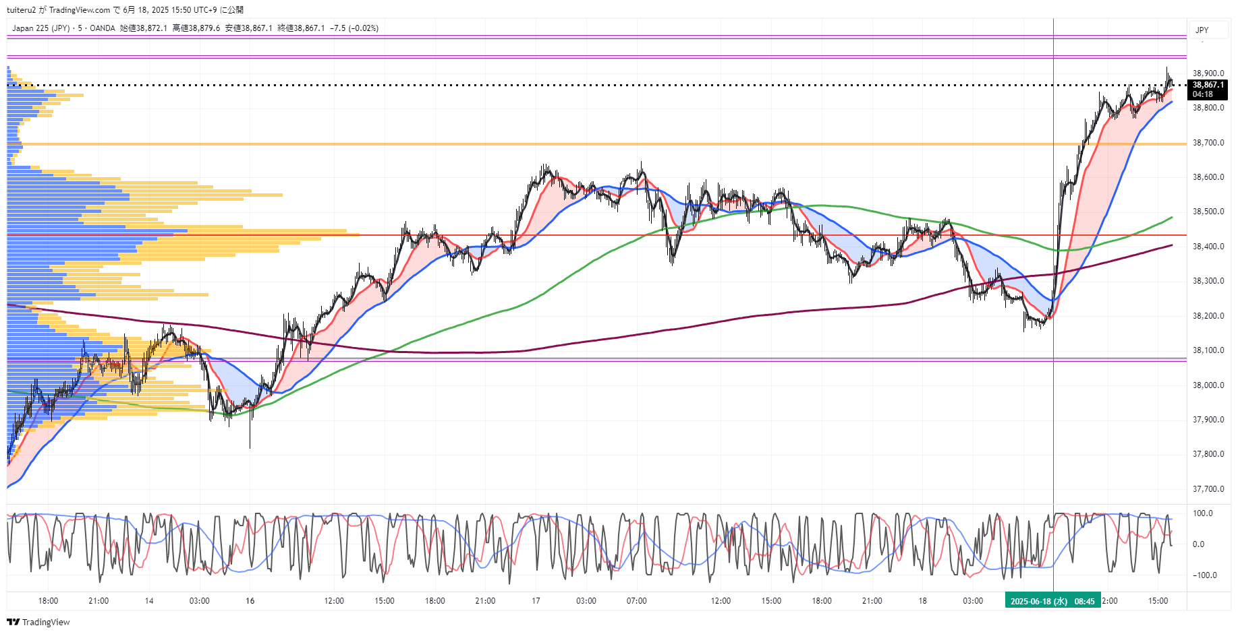Screen dimensions: 1238x634
Task: Click the −7.5 (−0.02%) change value
Action: [354, 28]
